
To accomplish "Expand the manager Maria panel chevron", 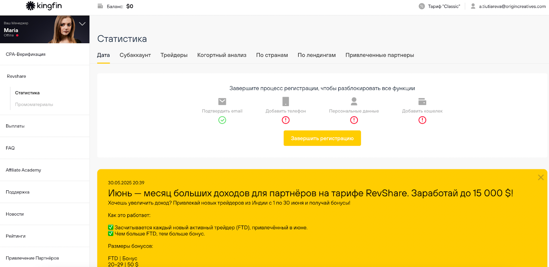I will click(82, 24).
